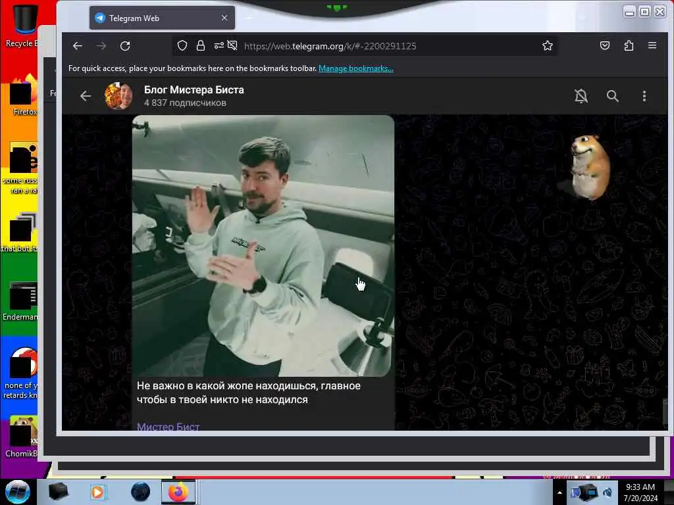Go back from the Telegram channel view
This screenshot has width=674, height=505.
click(x=86, y=96)
